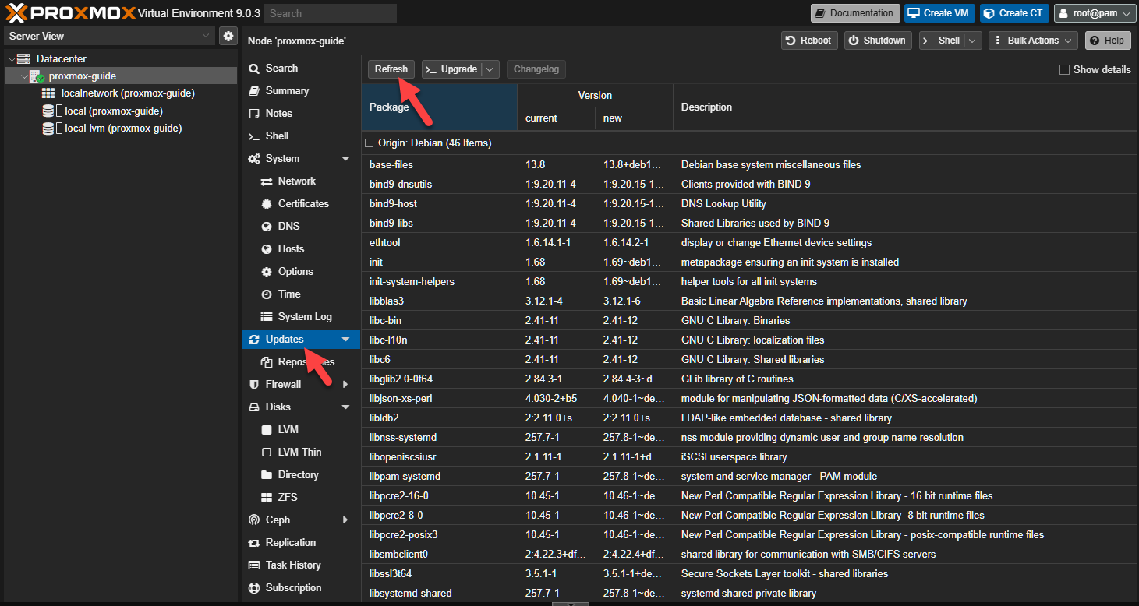1139x606 pixels.
Task: Click the Firewall shield icon
Action: [x=253, y=385]
